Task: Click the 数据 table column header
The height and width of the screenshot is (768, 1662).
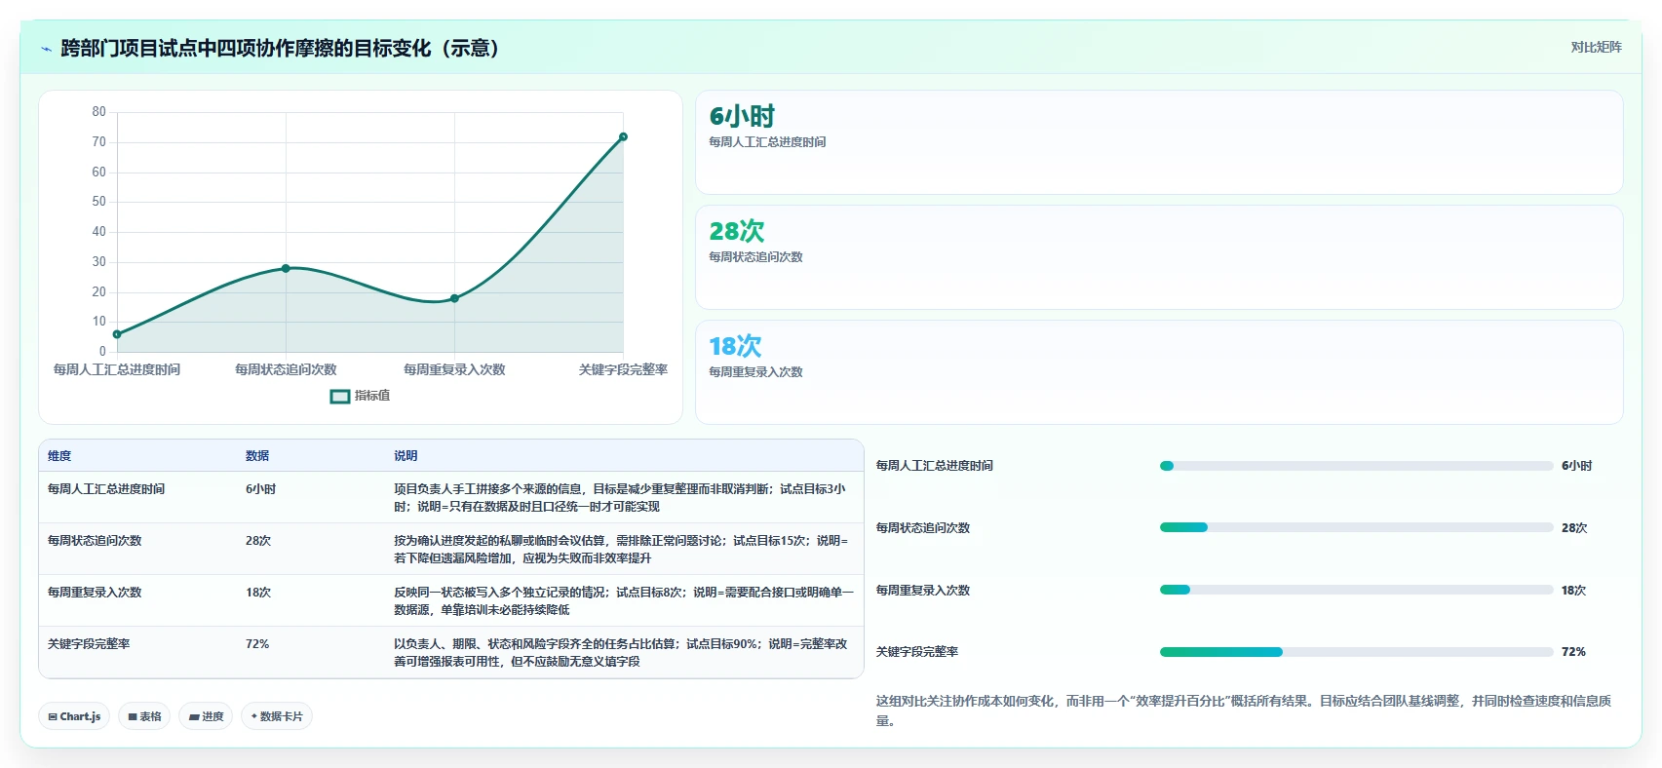Action: [x=257, y=455]
